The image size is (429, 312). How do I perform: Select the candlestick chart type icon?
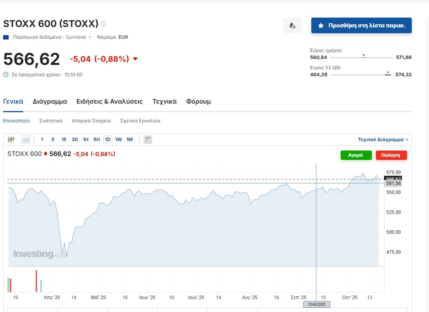point(11,139)
